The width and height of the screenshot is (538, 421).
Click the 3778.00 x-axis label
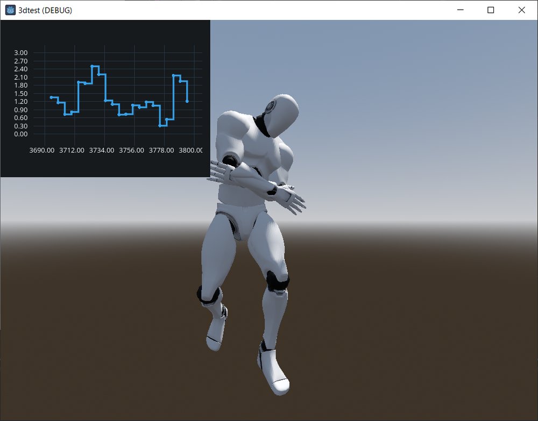click(161, 150)
